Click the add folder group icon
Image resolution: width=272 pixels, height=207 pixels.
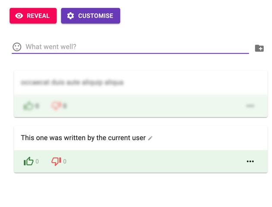259,48
